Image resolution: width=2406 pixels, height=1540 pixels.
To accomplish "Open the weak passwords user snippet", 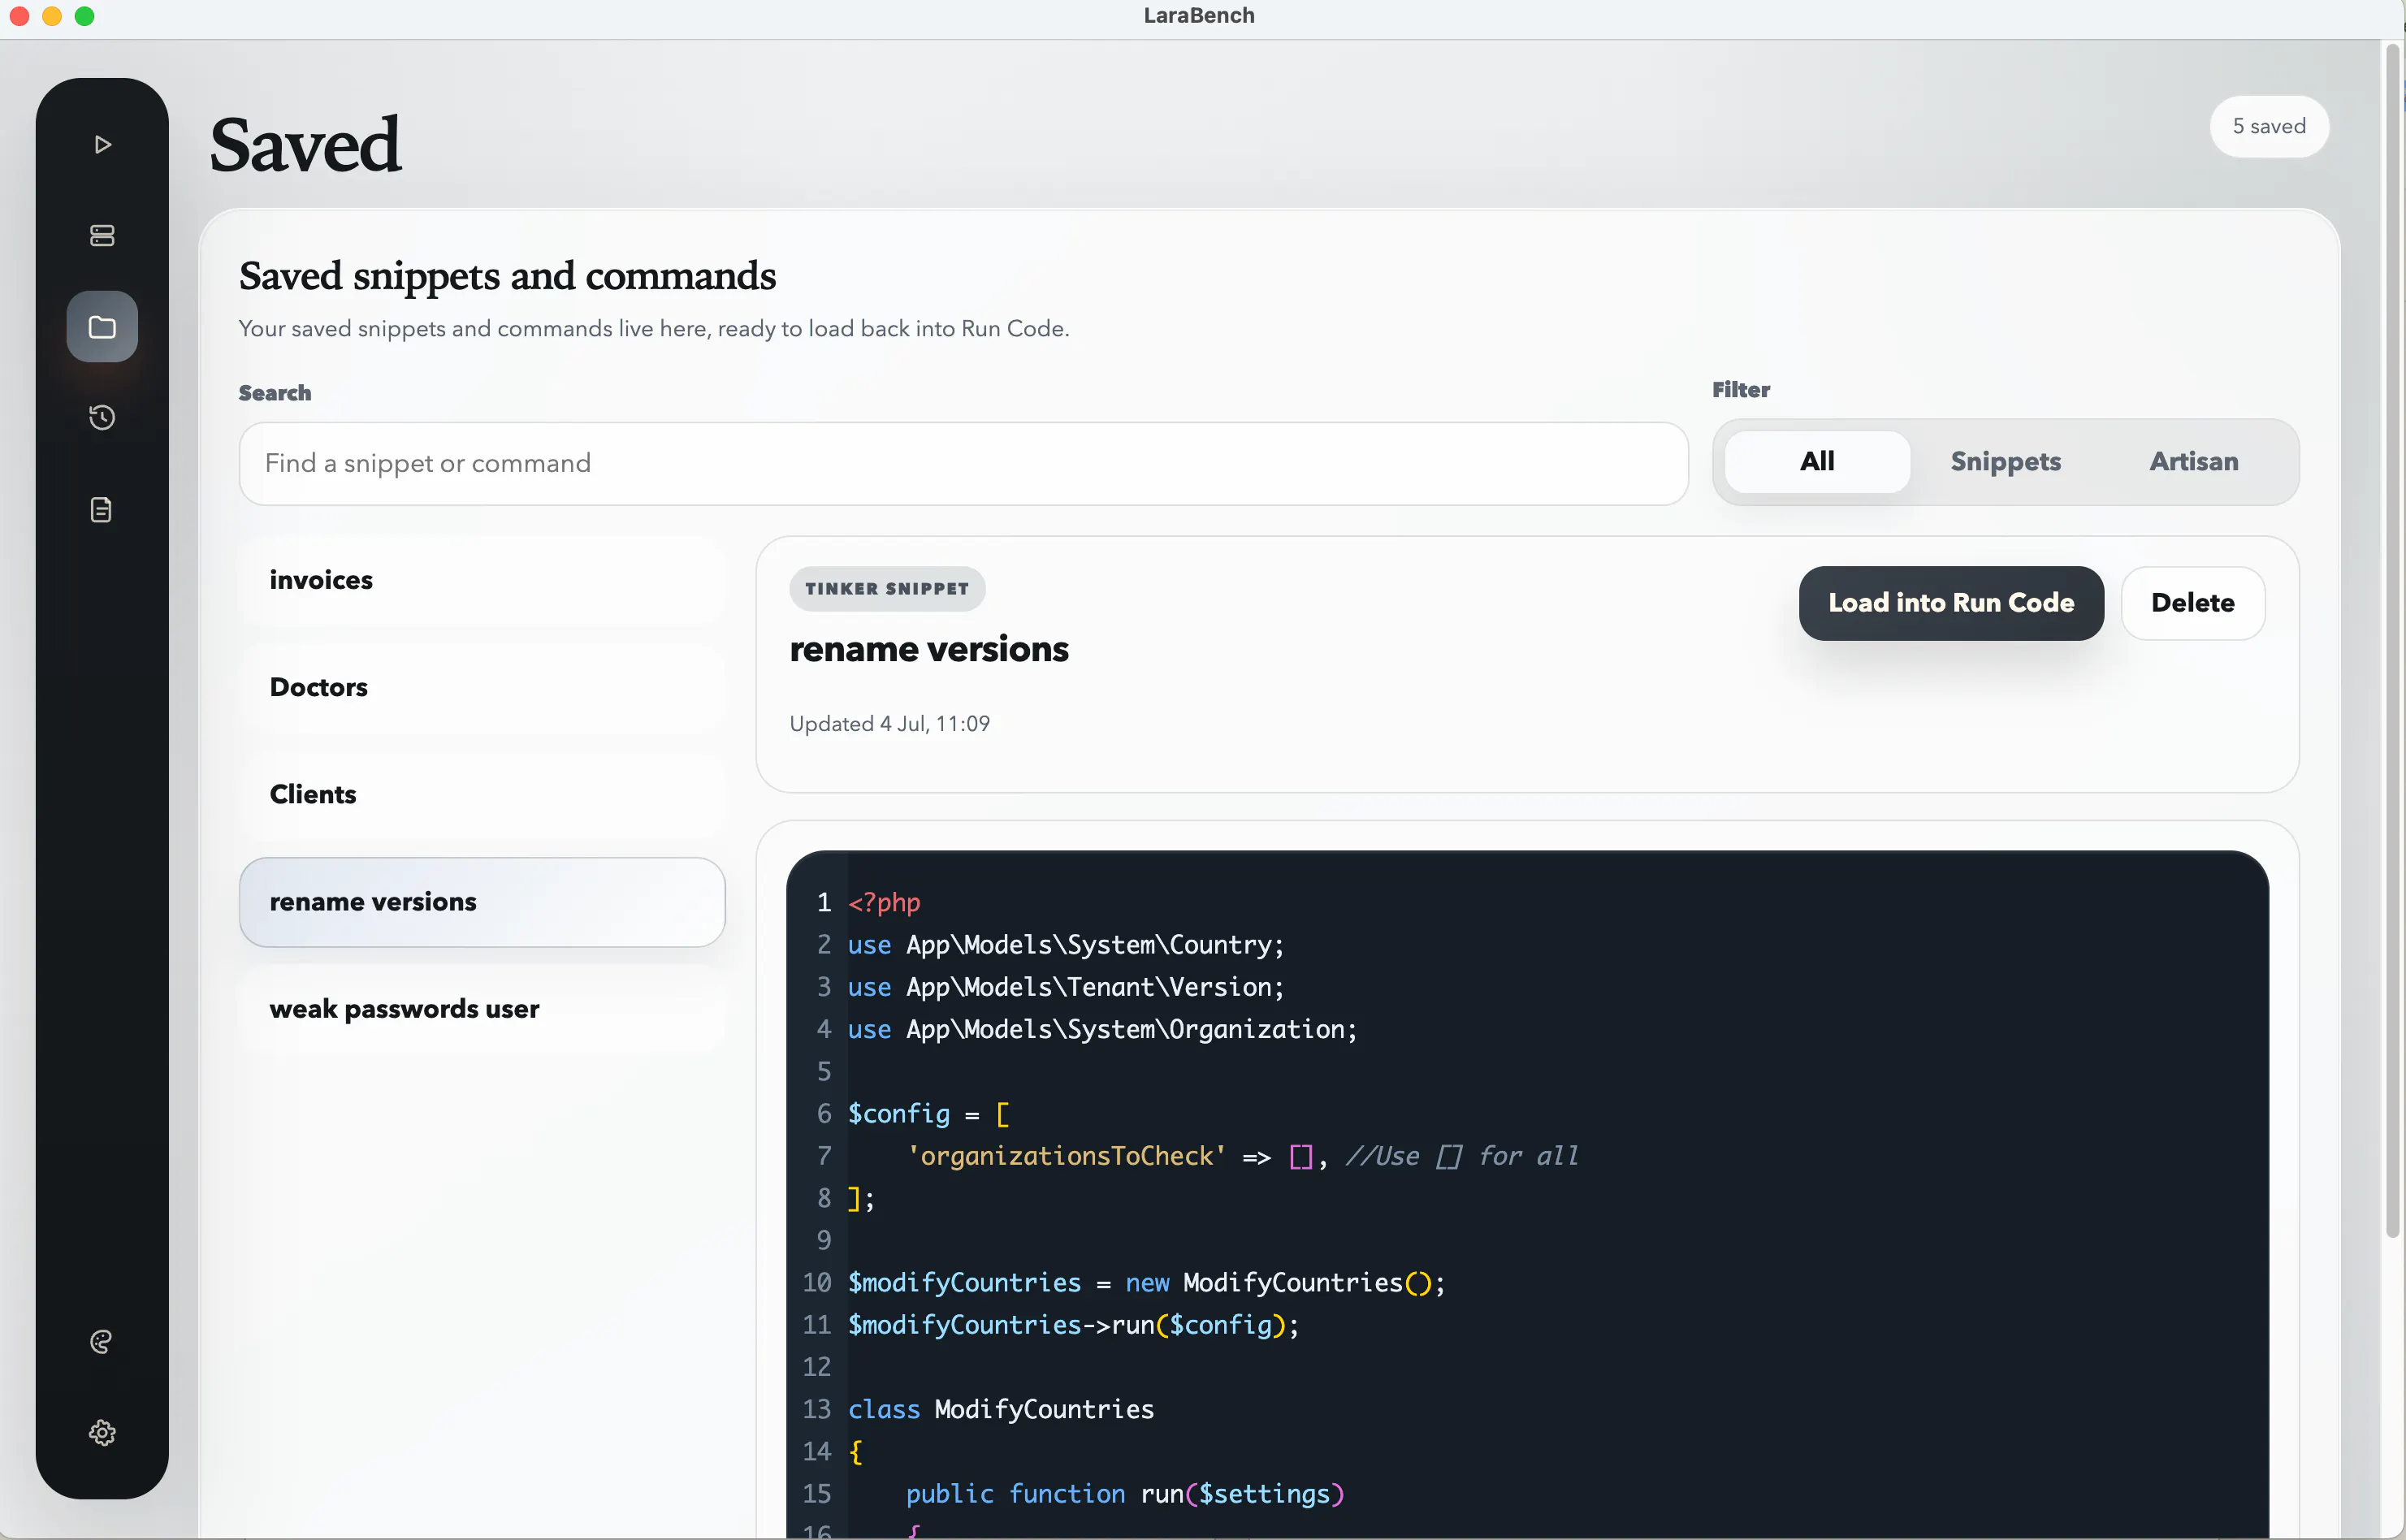I will click(482, 1009).
